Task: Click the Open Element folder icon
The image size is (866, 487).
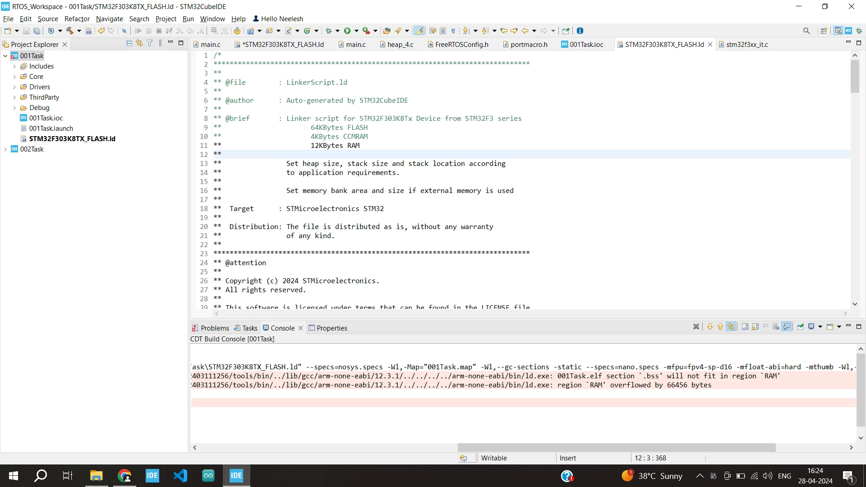Action: [x=387, y=31]
